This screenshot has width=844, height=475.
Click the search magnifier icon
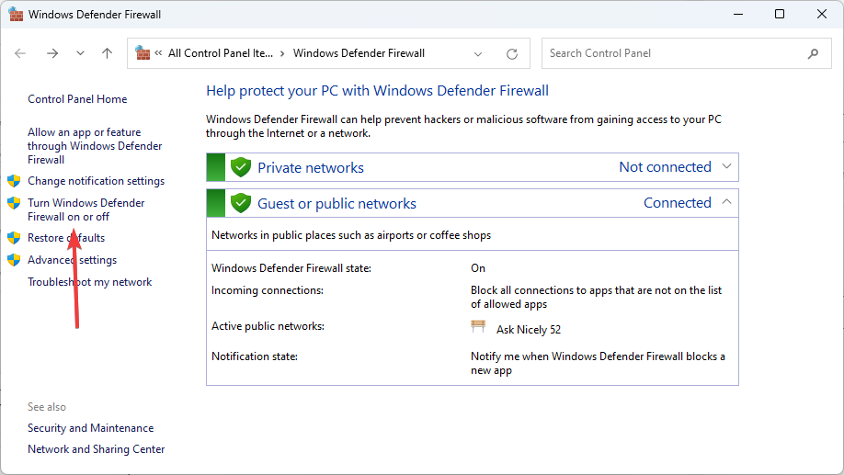(813, 53)
